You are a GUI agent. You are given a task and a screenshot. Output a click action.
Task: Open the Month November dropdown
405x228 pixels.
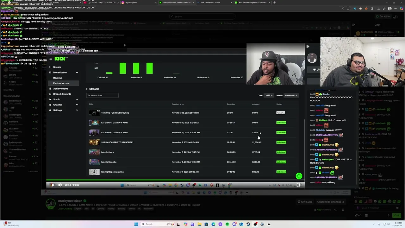pos(291,95)
